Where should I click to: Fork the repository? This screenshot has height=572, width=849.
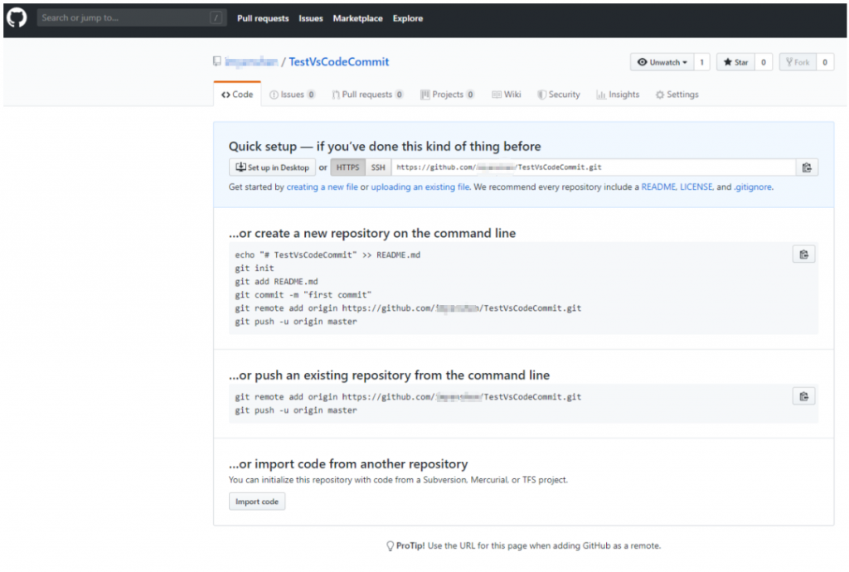(x=797, y=62)
